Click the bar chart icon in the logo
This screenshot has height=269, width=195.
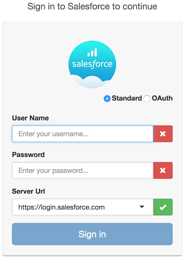point(92,53)
